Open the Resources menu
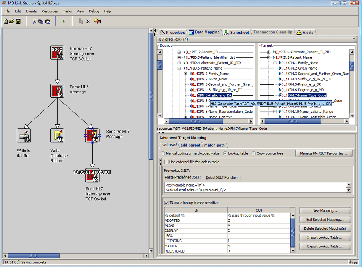This screenshot has width=362, height=267. pos(50,11)
